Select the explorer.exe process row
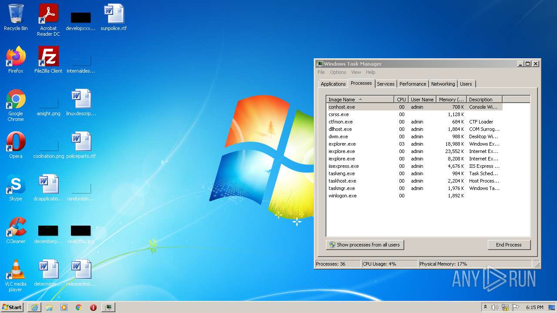 point(415,144)
